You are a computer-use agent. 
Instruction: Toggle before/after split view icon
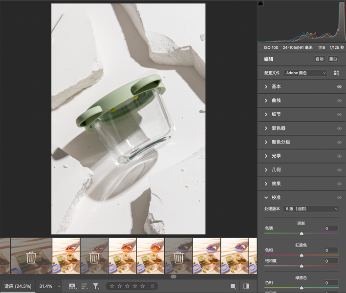(x=246, y=286)
